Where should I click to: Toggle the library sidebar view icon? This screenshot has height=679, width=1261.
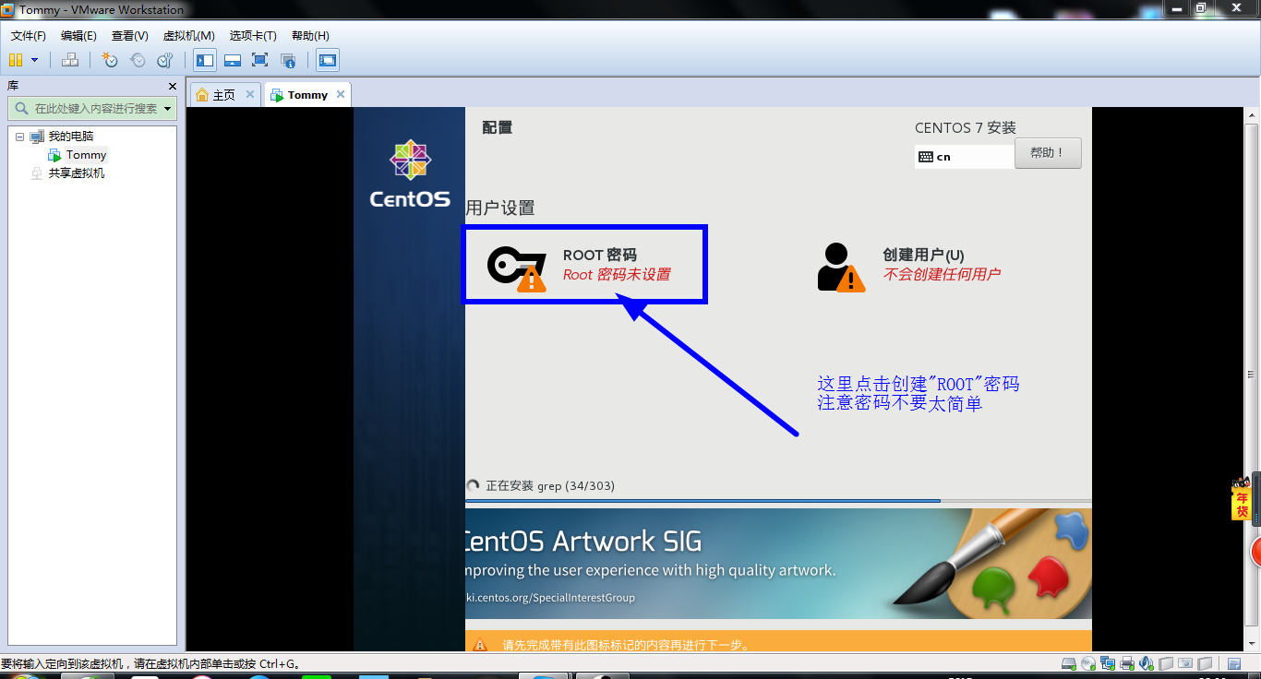(x=205, y=60)
